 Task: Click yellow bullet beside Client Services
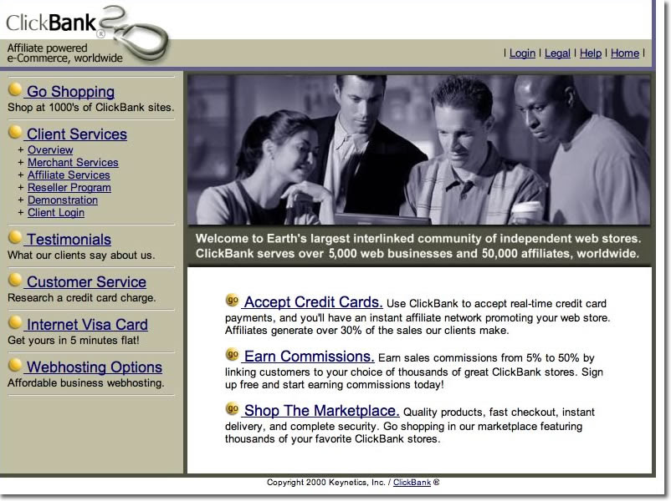tap(15, 132)
